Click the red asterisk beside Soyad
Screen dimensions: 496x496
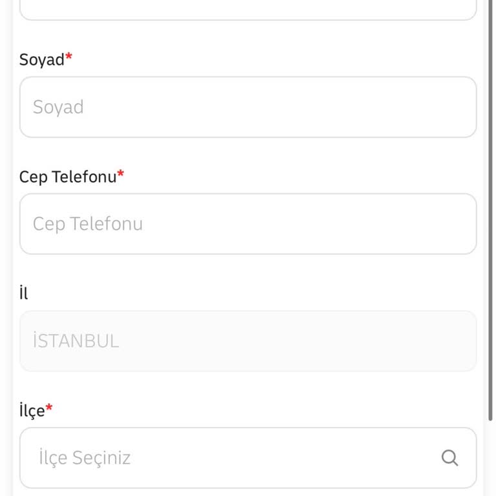coord(69,58)
